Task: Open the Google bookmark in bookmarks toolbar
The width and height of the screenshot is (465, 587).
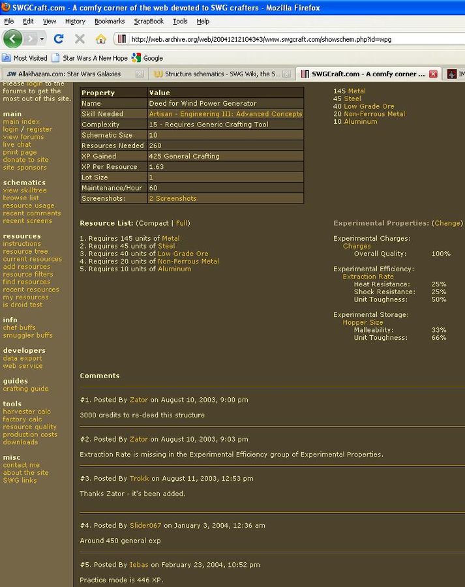Action: [x=147, y=58]
